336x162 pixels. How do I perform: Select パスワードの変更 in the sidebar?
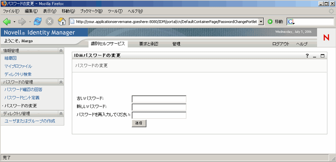[21, 106]
